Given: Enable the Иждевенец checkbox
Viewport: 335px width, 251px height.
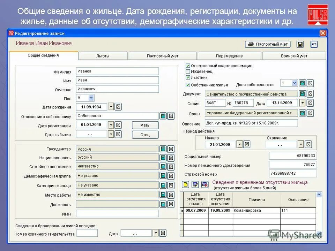Looking at the screenshot, I should [x=187, y=72].
